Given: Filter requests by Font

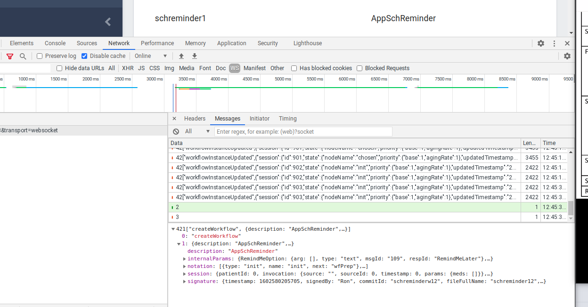Looking at the screenshot, I should [205, 68].
